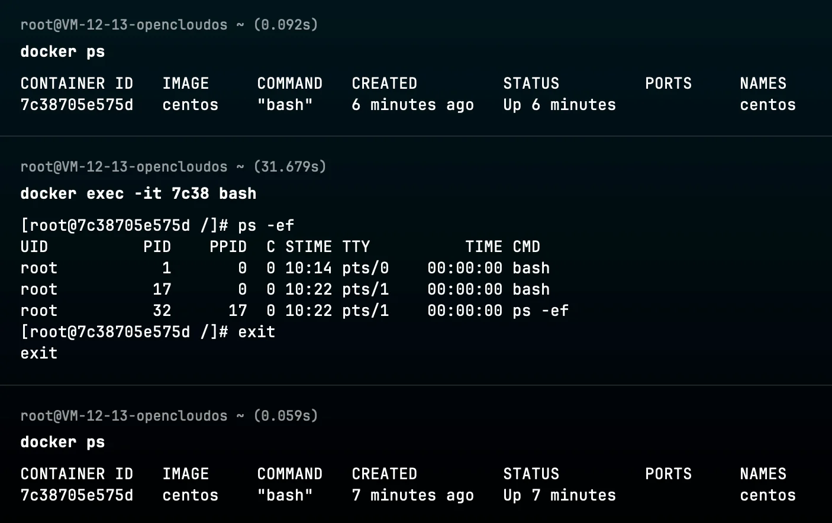Click "ps -ef" entry in the CMD column

(x=540, y=311)
